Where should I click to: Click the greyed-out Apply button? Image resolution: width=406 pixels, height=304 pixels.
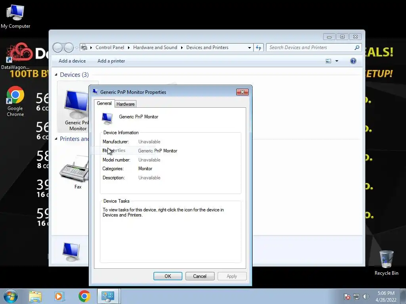coord(232,276)
